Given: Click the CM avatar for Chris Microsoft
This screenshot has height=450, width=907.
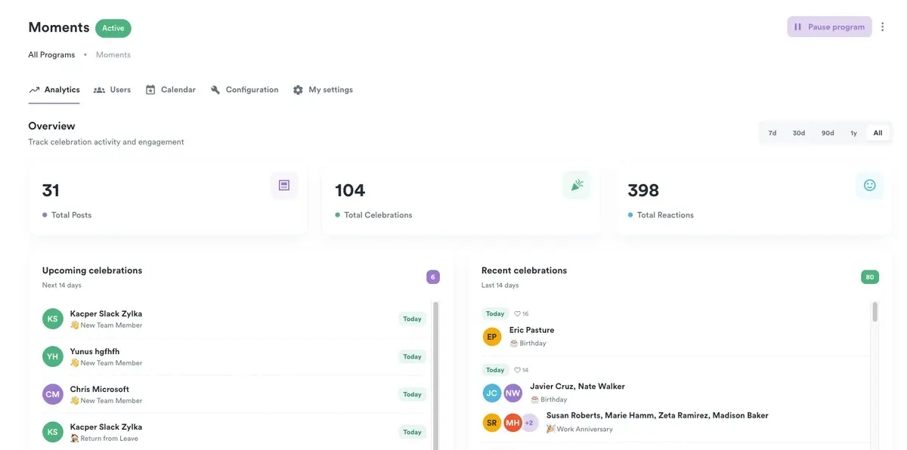Looking at the screenshot, I should [52, 394].
